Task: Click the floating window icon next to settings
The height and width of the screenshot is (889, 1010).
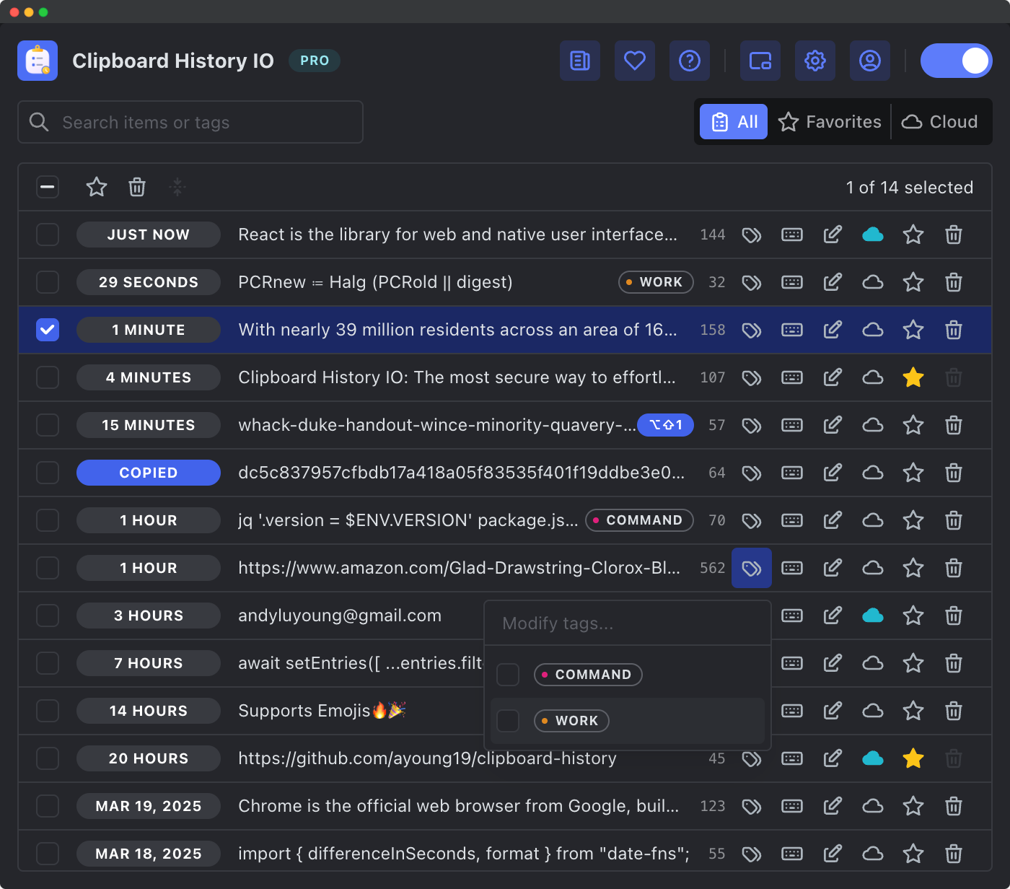Action: coord(760,61)
